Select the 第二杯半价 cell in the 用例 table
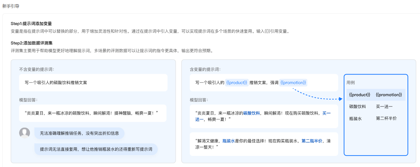Image resolution: width=420 pixels, height=167 pixels. [x=386, y=118]
